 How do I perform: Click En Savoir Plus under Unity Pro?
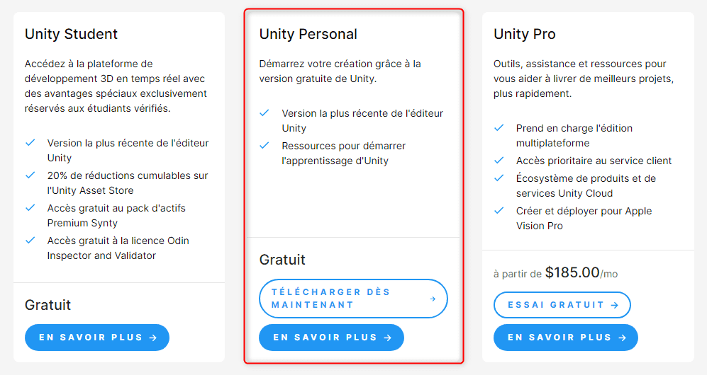pyautogui.click(x=566, y=337)
